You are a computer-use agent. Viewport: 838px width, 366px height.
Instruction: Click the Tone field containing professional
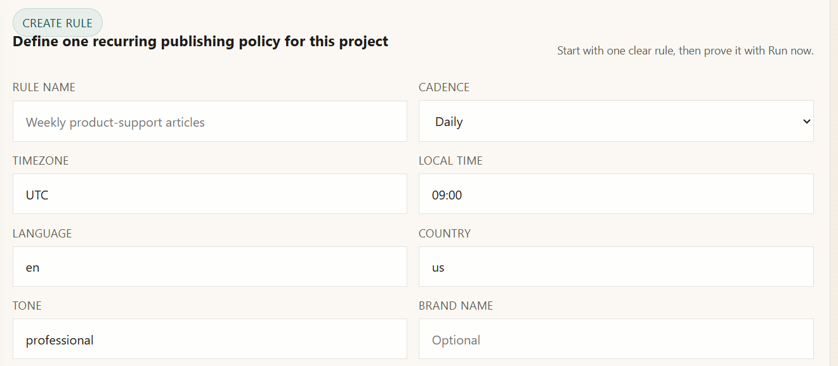(209, 339)
